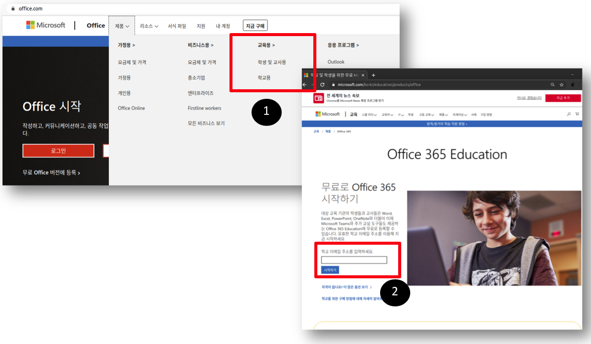Select 가정용 link below 요금제
This screenshot has height=344, width=591.
(x=124, y=78)
